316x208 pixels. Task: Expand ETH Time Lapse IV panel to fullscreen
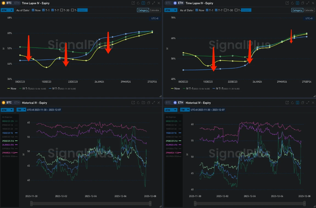click(308, 3)
